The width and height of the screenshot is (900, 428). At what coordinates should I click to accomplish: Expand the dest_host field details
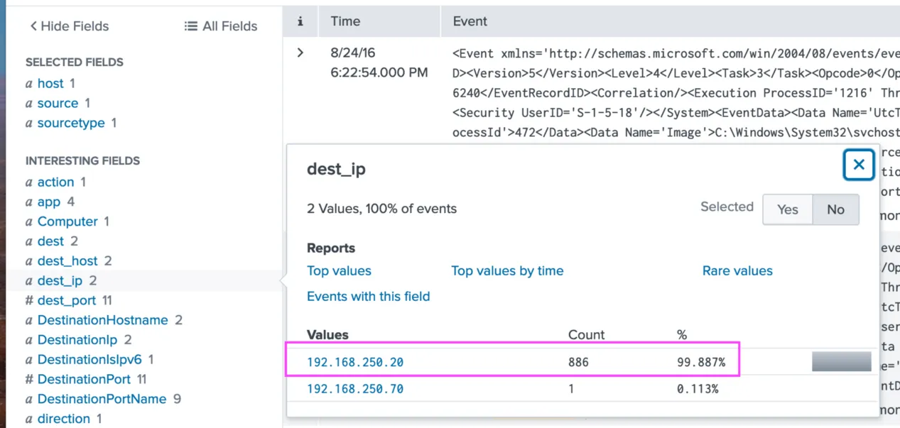(x=67, y=260)
